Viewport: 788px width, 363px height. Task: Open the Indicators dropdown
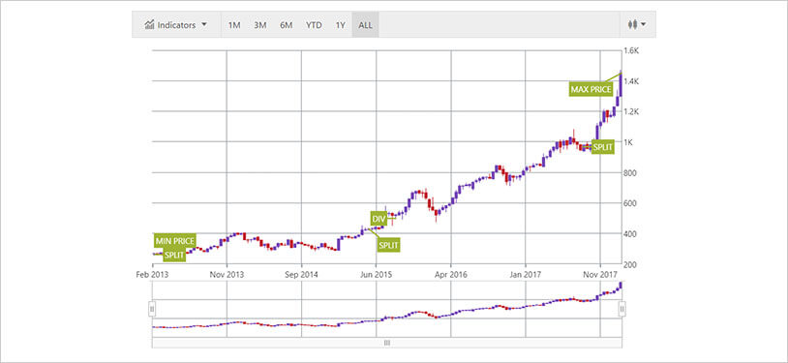[176, 24]
